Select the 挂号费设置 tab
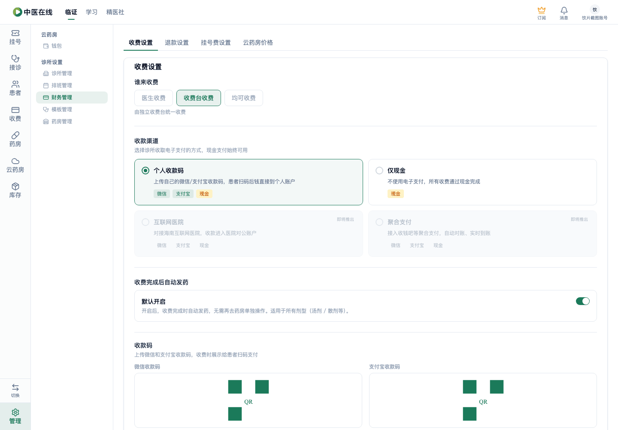 [216, 43]
